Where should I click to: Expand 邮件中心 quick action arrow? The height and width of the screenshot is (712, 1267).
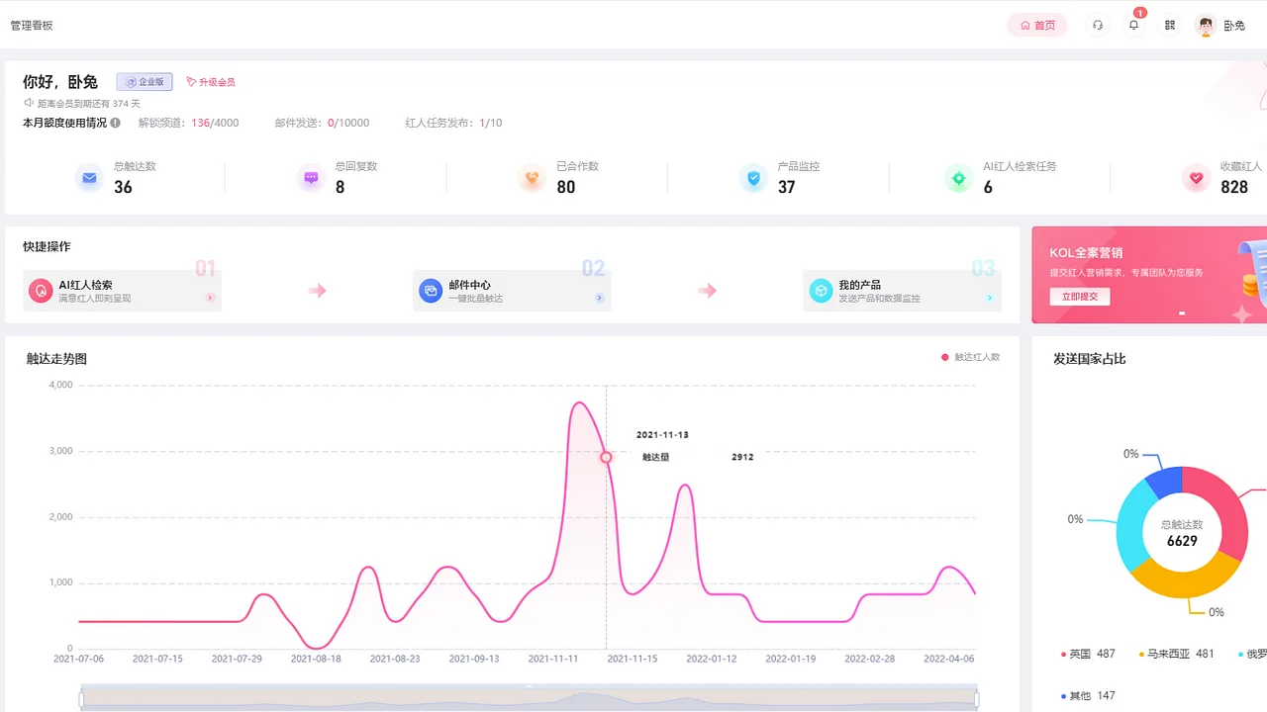click(600, 298)
